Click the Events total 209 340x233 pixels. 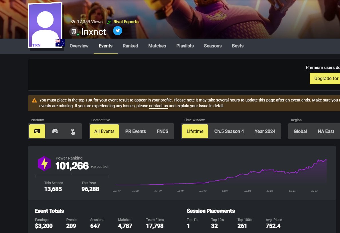pos(71,226)
